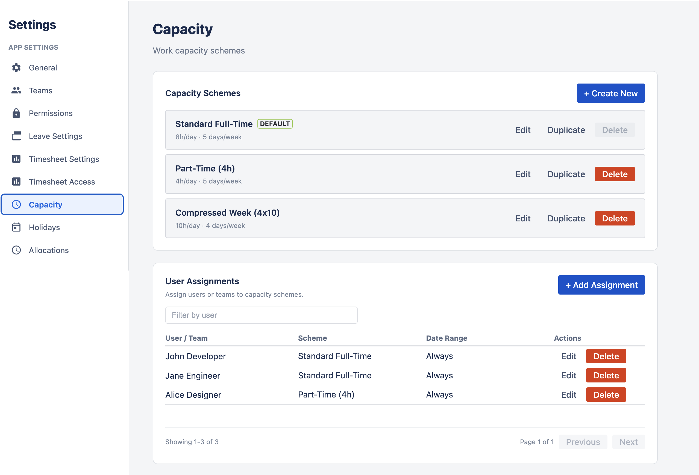Click the Add Assignment button
Image resolution: width=699 pixels, height=475 pixels.
coord(601,285)
